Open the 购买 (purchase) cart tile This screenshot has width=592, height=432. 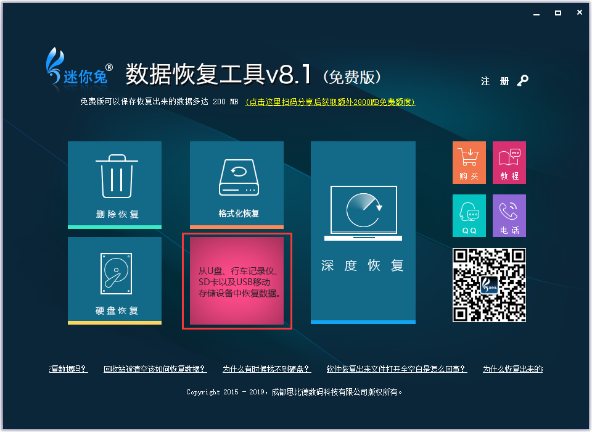point(469,162)
